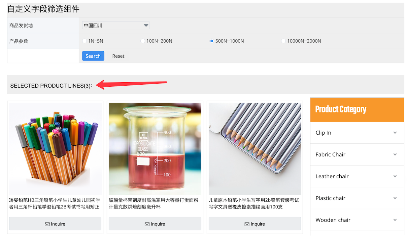Open the glass beaker product image

coord(155,149)
